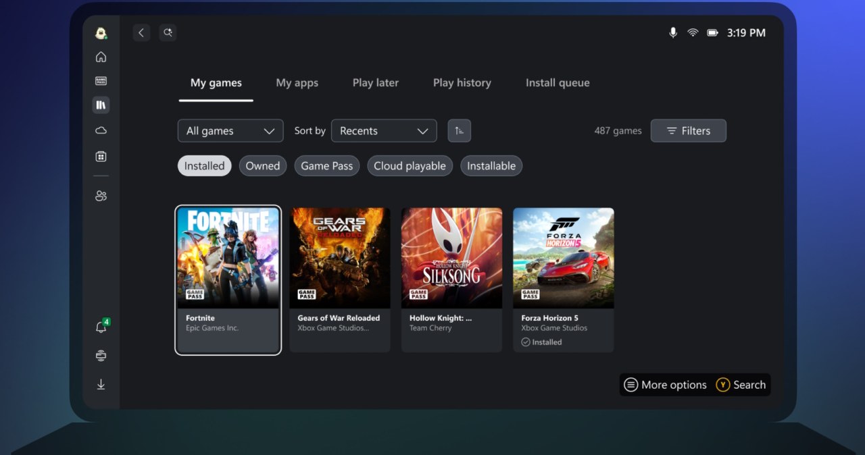Enable the Installed filter chip

point(204,165)
